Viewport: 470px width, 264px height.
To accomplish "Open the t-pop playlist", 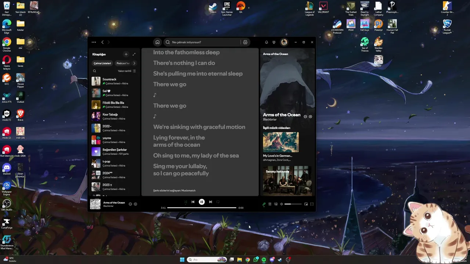I will point(114,164).
